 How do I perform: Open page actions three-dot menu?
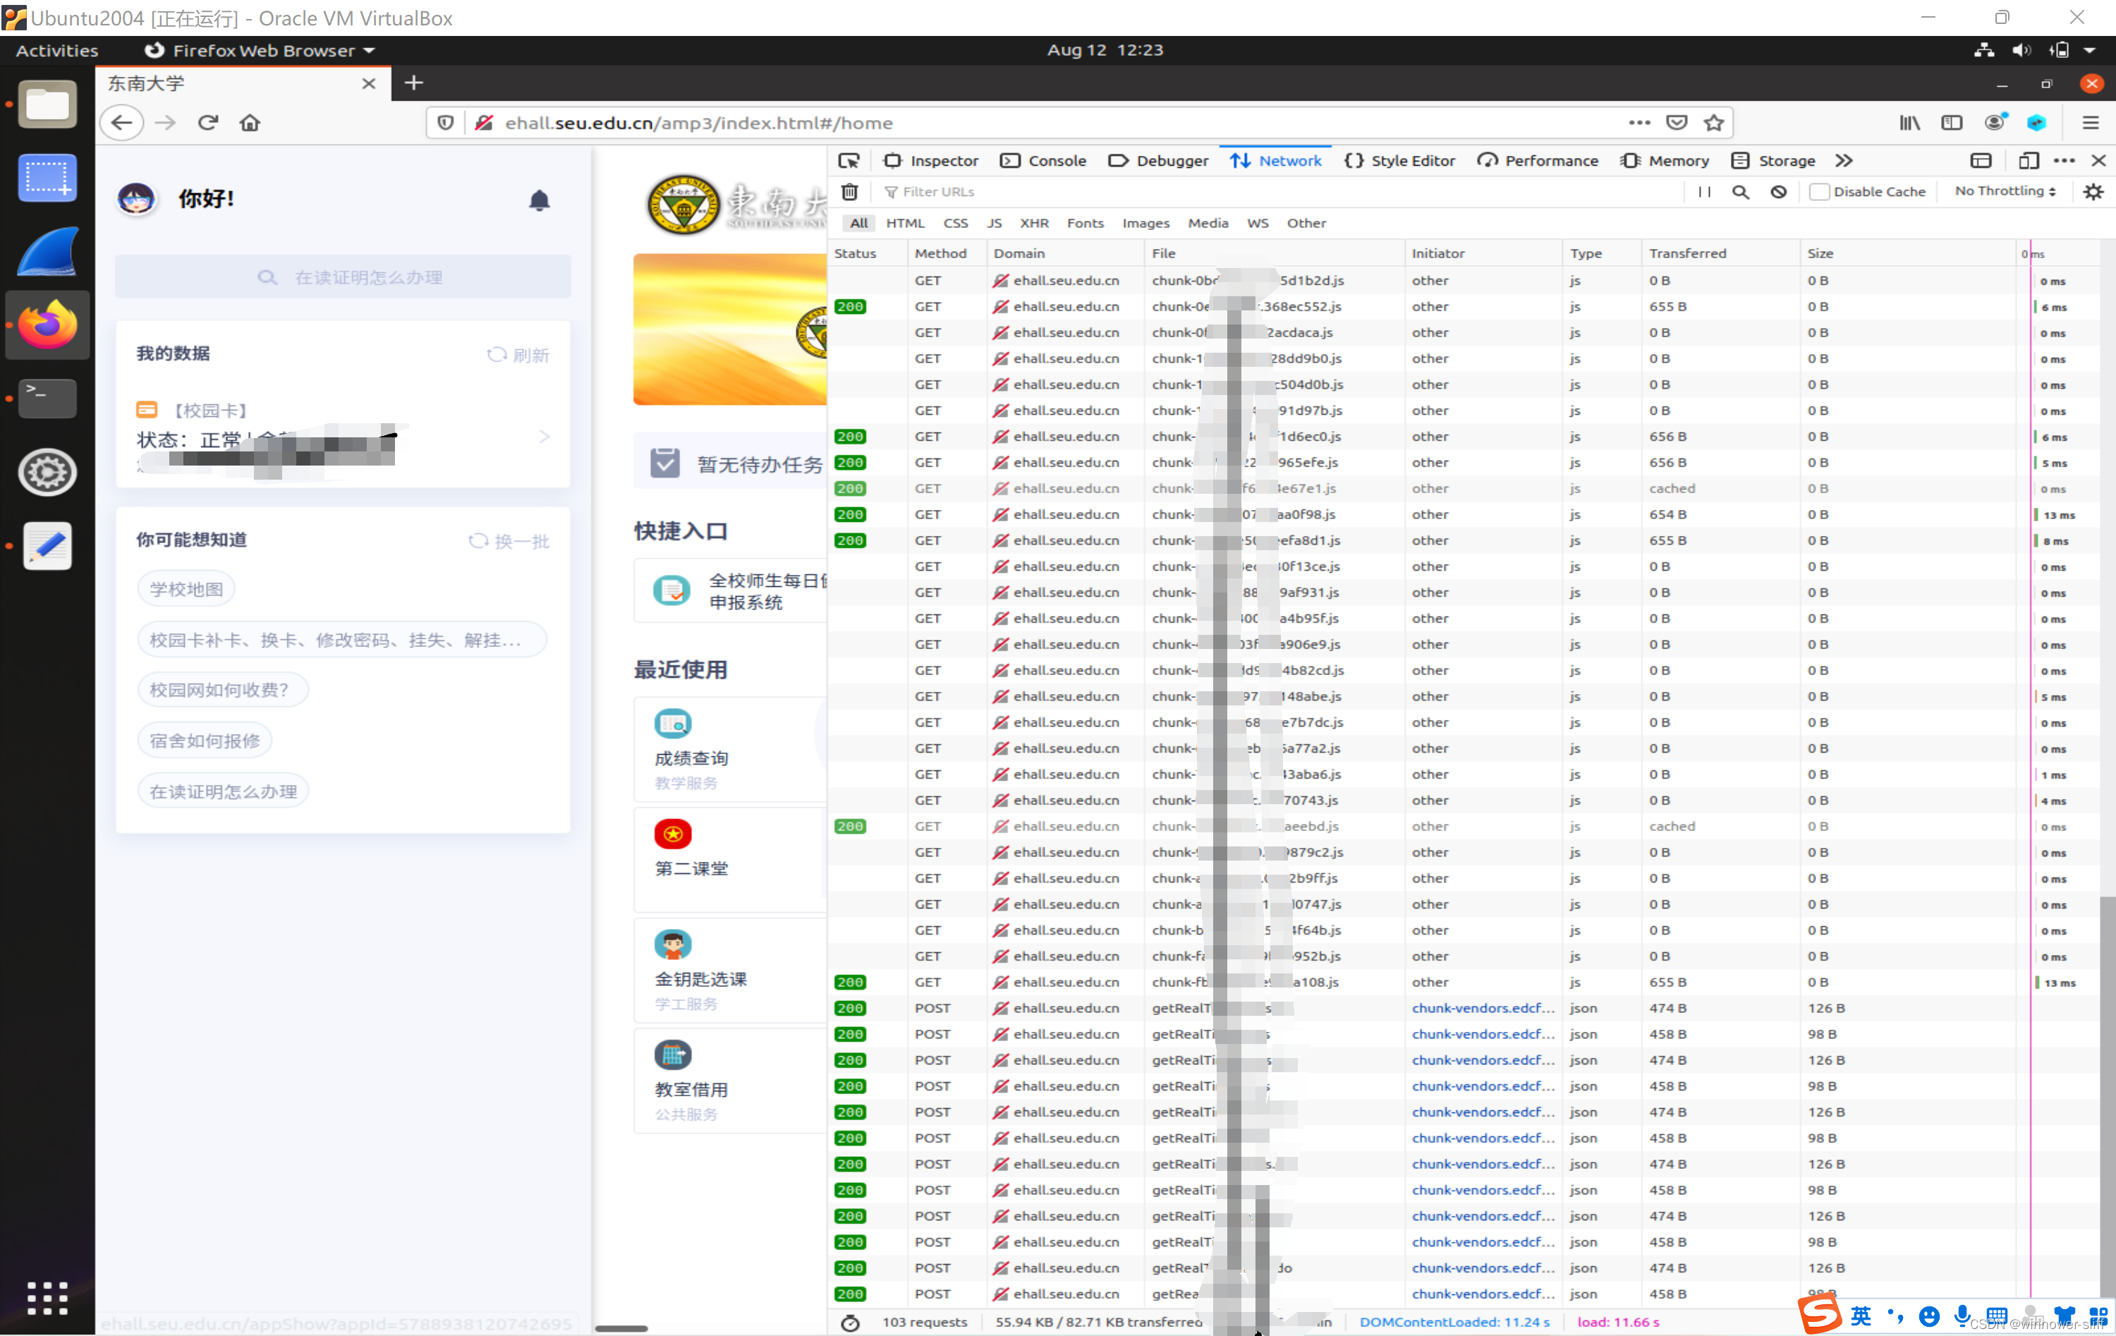click(x=1640, y=123)
